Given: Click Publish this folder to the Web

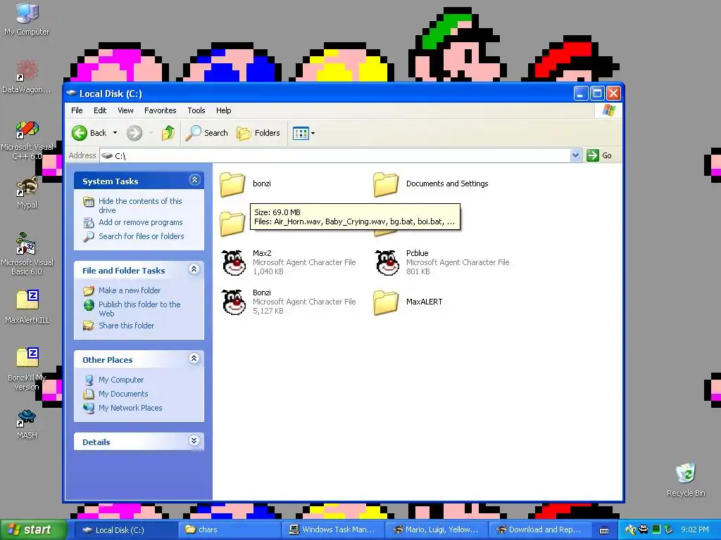Looking at the screenshot, I should point(139,309).
